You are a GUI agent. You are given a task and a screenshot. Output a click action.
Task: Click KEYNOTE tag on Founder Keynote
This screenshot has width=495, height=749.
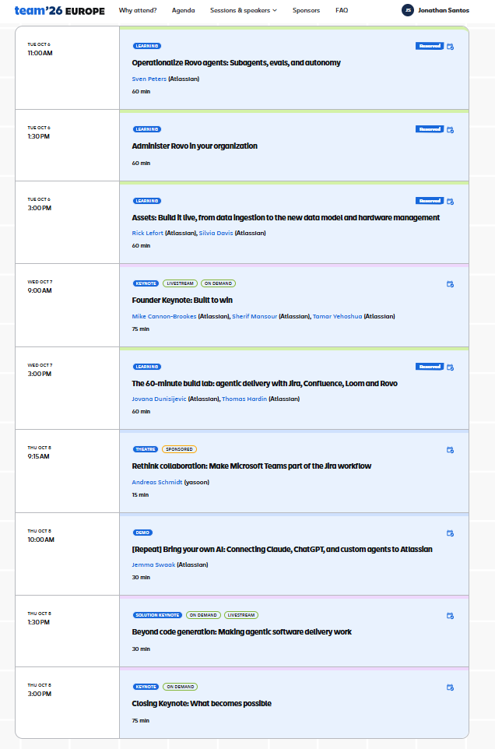(146, 283)
